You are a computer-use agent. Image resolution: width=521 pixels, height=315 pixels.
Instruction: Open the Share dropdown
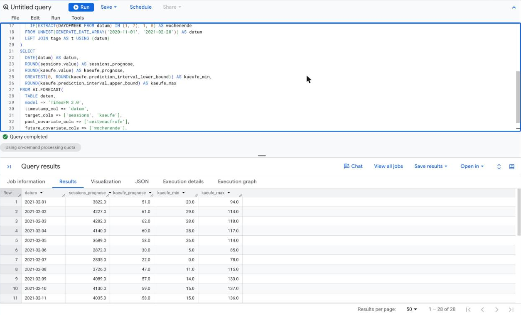172,7
